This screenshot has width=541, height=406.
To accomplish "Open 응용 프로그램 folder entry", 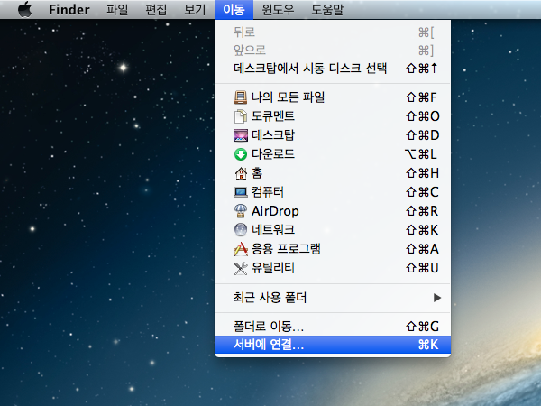I will point(333,249).
